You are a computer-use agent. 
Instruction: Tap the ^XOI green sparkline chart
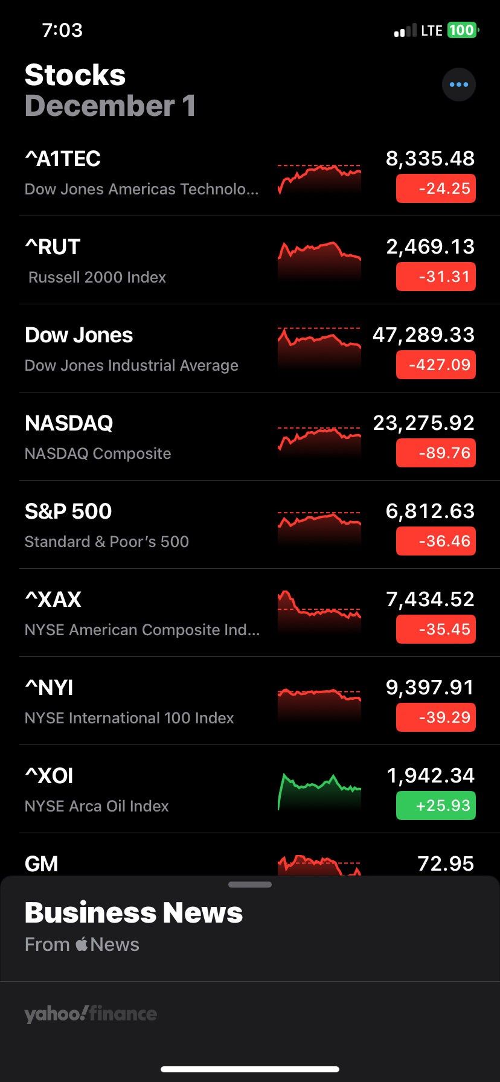coord(319,791)
